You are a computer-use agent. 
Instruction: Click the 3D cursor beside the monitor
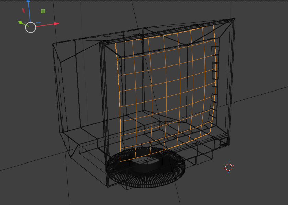(229, 167)
